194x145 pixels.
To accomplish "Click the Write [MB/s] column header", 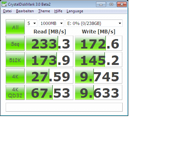I will pos(99,32).
